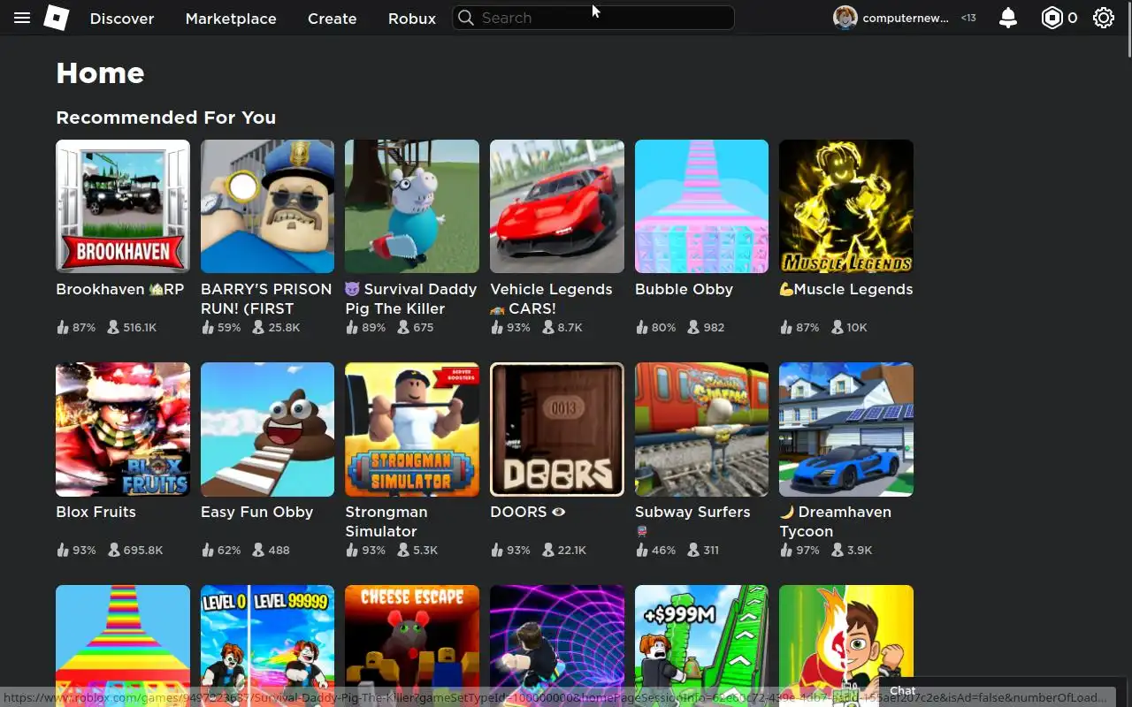
Task: Open the rainbow stairs obby thumbnail
Action: point(123,646)
